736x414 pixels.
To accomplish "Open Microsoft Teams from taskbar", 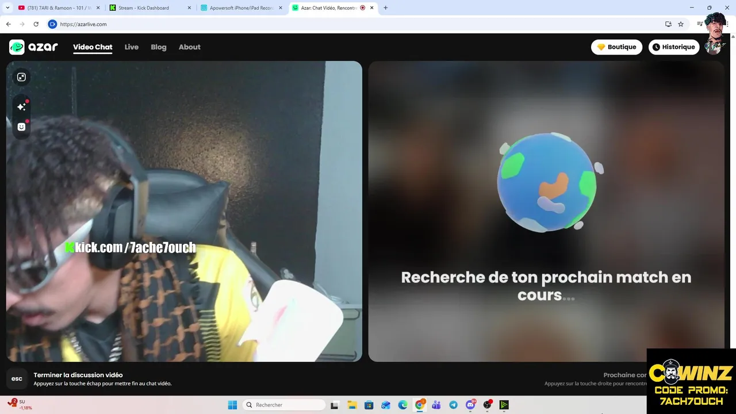I will coord(436,405).
